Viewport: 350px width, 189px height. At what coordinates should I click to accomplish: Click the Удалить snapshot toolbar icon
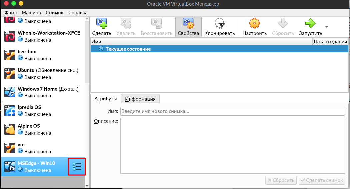[x=126, y=23]
